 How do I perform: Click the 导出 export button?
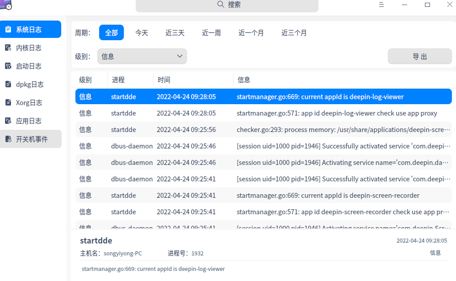pos(419,56)
